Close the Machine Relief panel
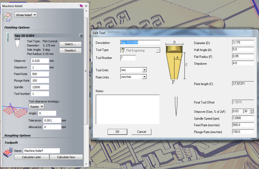 (86, 6)
